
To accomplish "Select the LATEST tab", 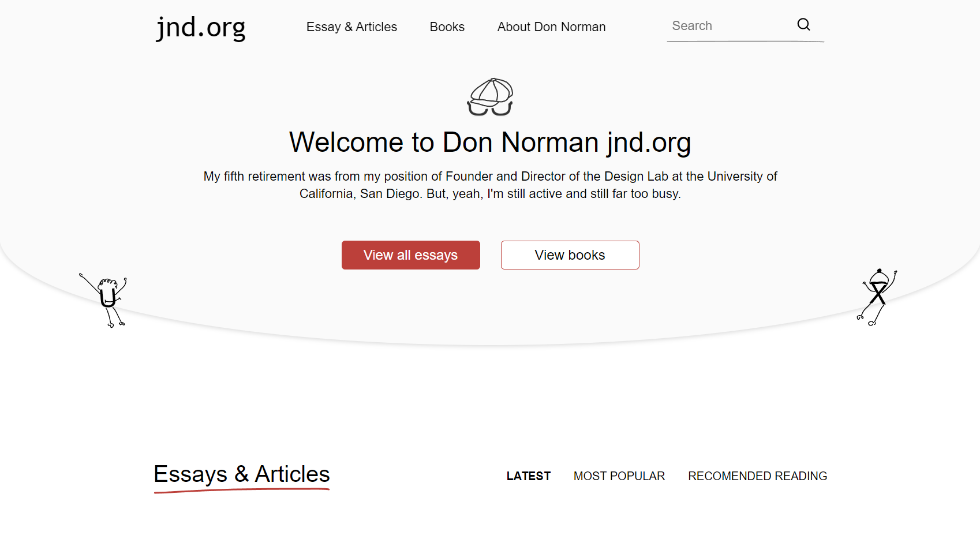I will coord(529,476).
